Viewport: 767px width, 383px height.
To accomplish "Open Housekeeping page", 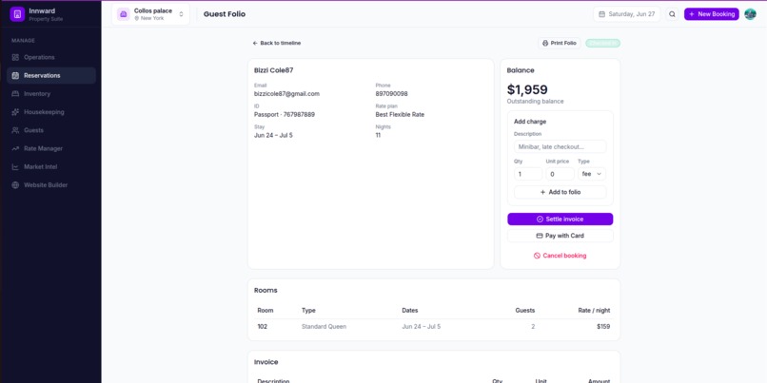I will (x=50, y=112).
